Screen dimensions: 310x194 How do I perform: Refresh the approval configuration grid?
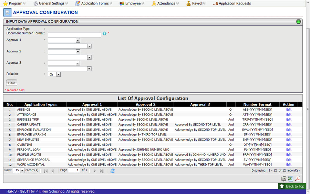tap(113, 171)
